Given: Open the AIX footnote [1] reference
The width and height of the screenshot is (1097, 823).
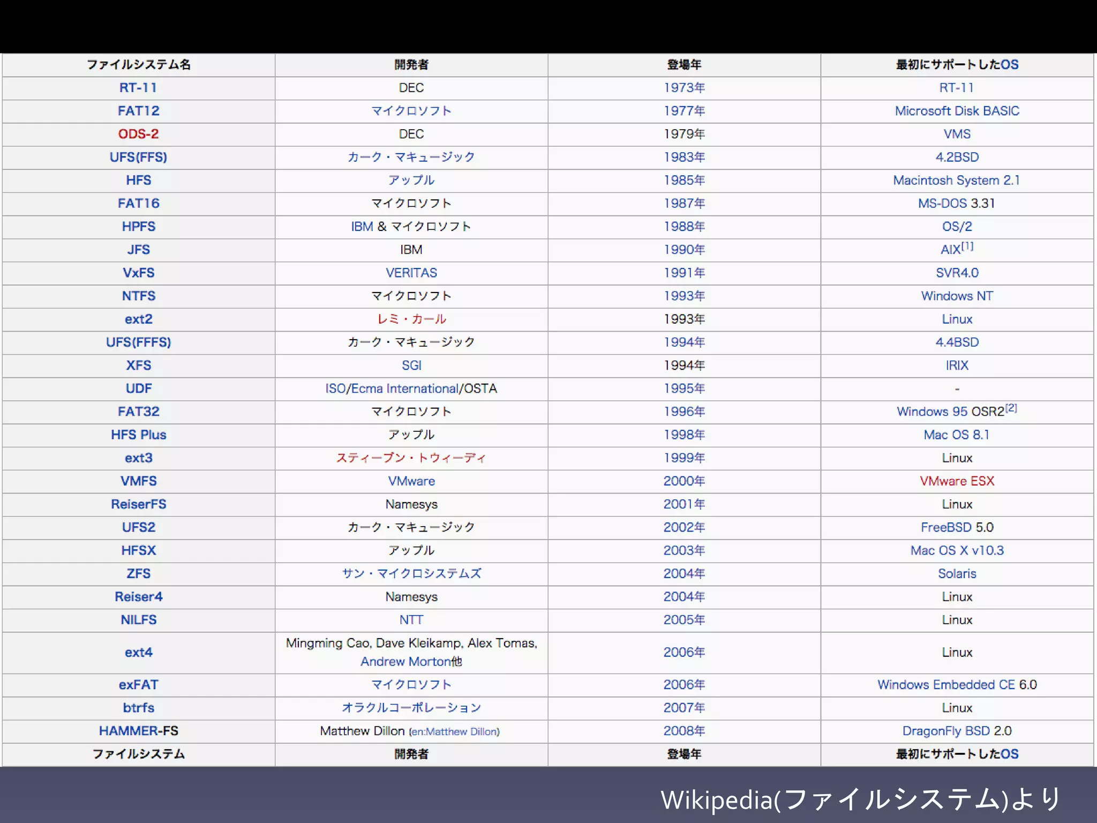Looking at the screenshot, I should tap(967, 246).
